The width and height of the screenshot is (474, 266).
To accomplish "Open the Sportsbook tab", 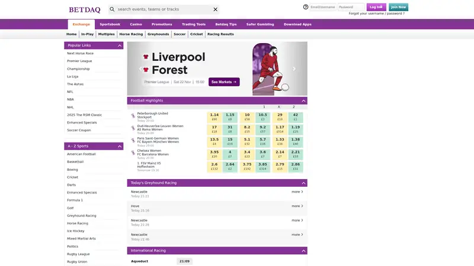I will (110, 24).
